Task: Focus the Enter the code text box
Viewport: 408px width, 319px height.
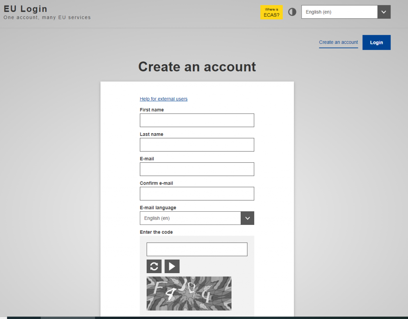Action: click(x=197, y=249)
